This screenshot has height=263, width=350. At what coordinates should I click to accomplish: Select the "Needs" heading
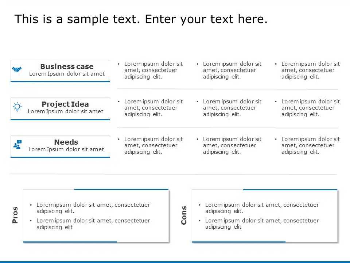pyautogui.click(x=66, y=142)
